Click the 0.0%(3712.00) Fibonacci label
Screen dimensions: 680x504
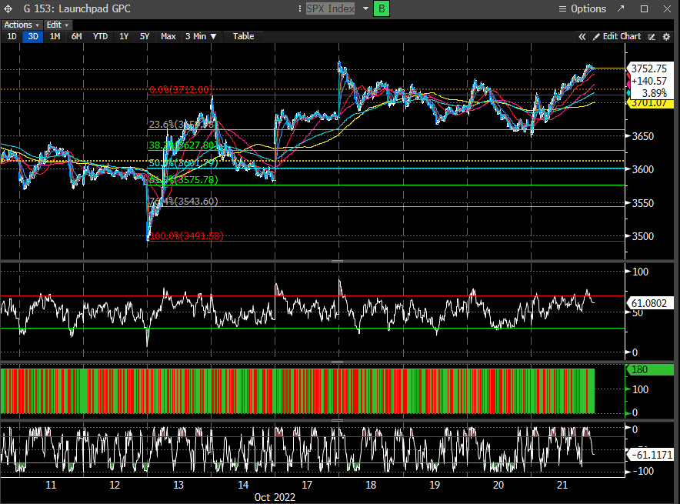181,90
